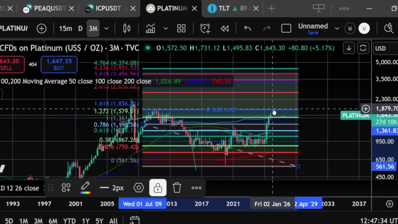The width and height of the screenshot is (398, 224).
Task: Expand the timeframe interval dropdown
Action: (106, 29)
